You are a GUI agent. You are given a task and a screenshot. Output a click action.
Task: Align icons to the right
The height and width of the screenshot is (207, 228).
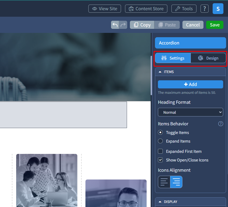(x=176, y=182)
